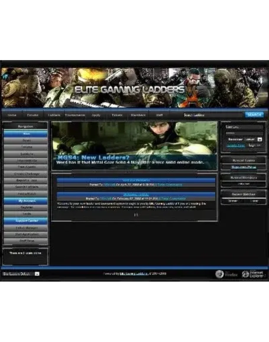Open the Home navigation tab
Viewport: 269px width, 342px height.
12,115
